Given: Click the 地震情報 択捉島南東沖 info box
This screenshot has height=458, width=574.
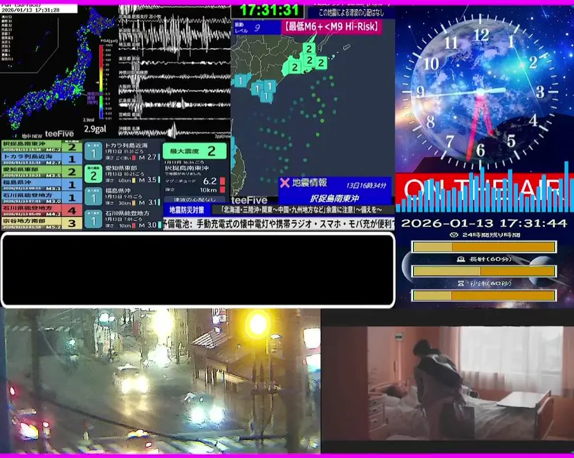Looking at the screenshot, I should 335,191.
